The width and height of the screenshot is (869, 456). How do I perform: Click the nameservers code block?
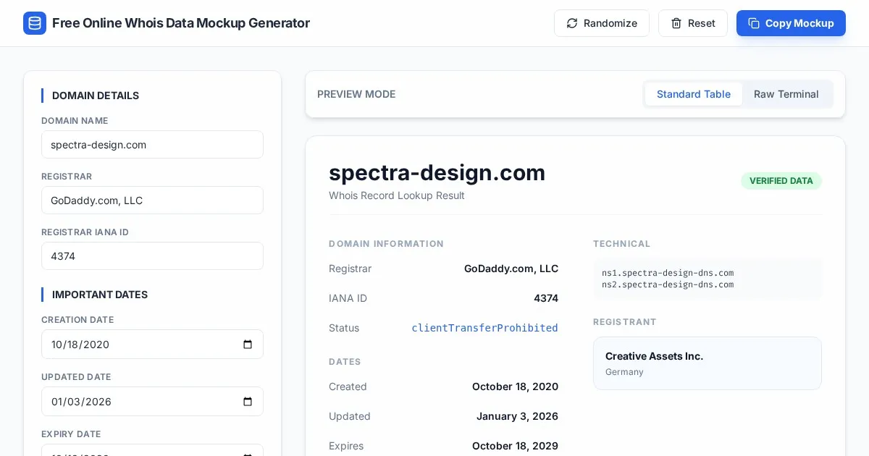707,279
